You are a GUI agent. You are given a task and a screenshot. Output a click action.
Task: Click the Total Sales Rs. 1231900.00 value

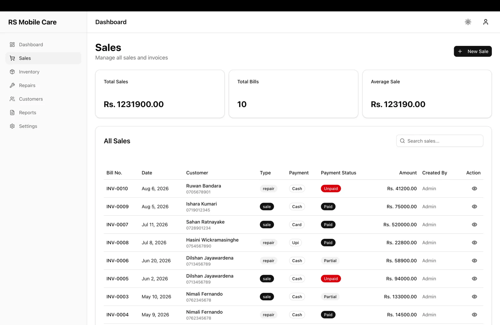point(134,104)
